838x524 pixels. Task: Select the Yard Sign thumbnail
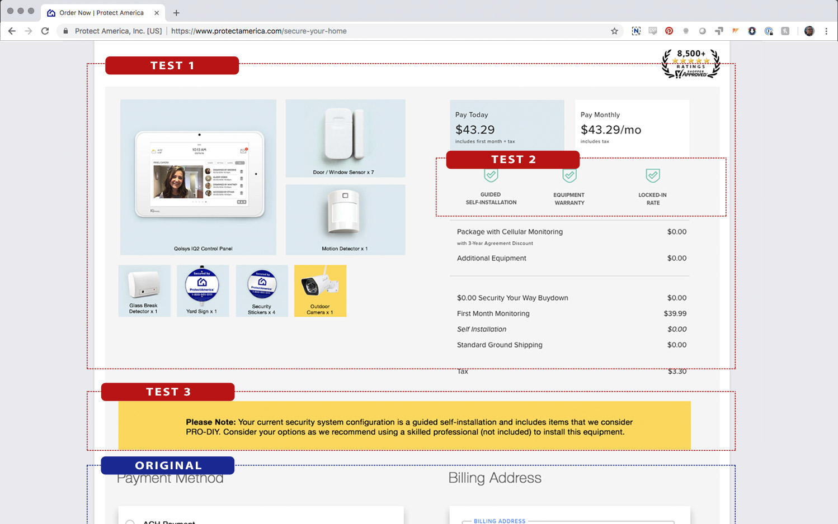tap(203, 290)
